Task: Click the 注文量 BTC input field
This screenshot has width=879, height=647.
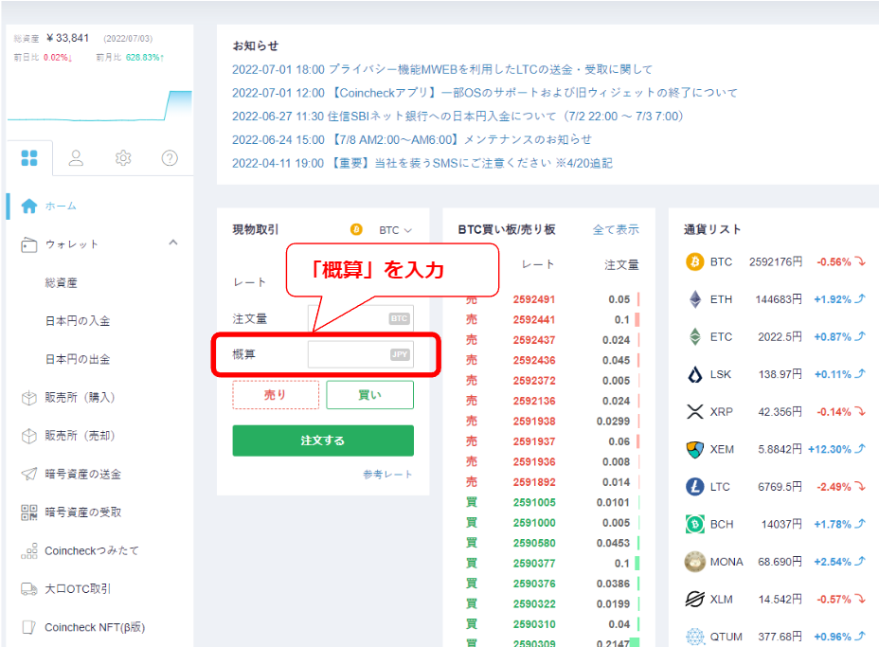Action: [361, 319]
